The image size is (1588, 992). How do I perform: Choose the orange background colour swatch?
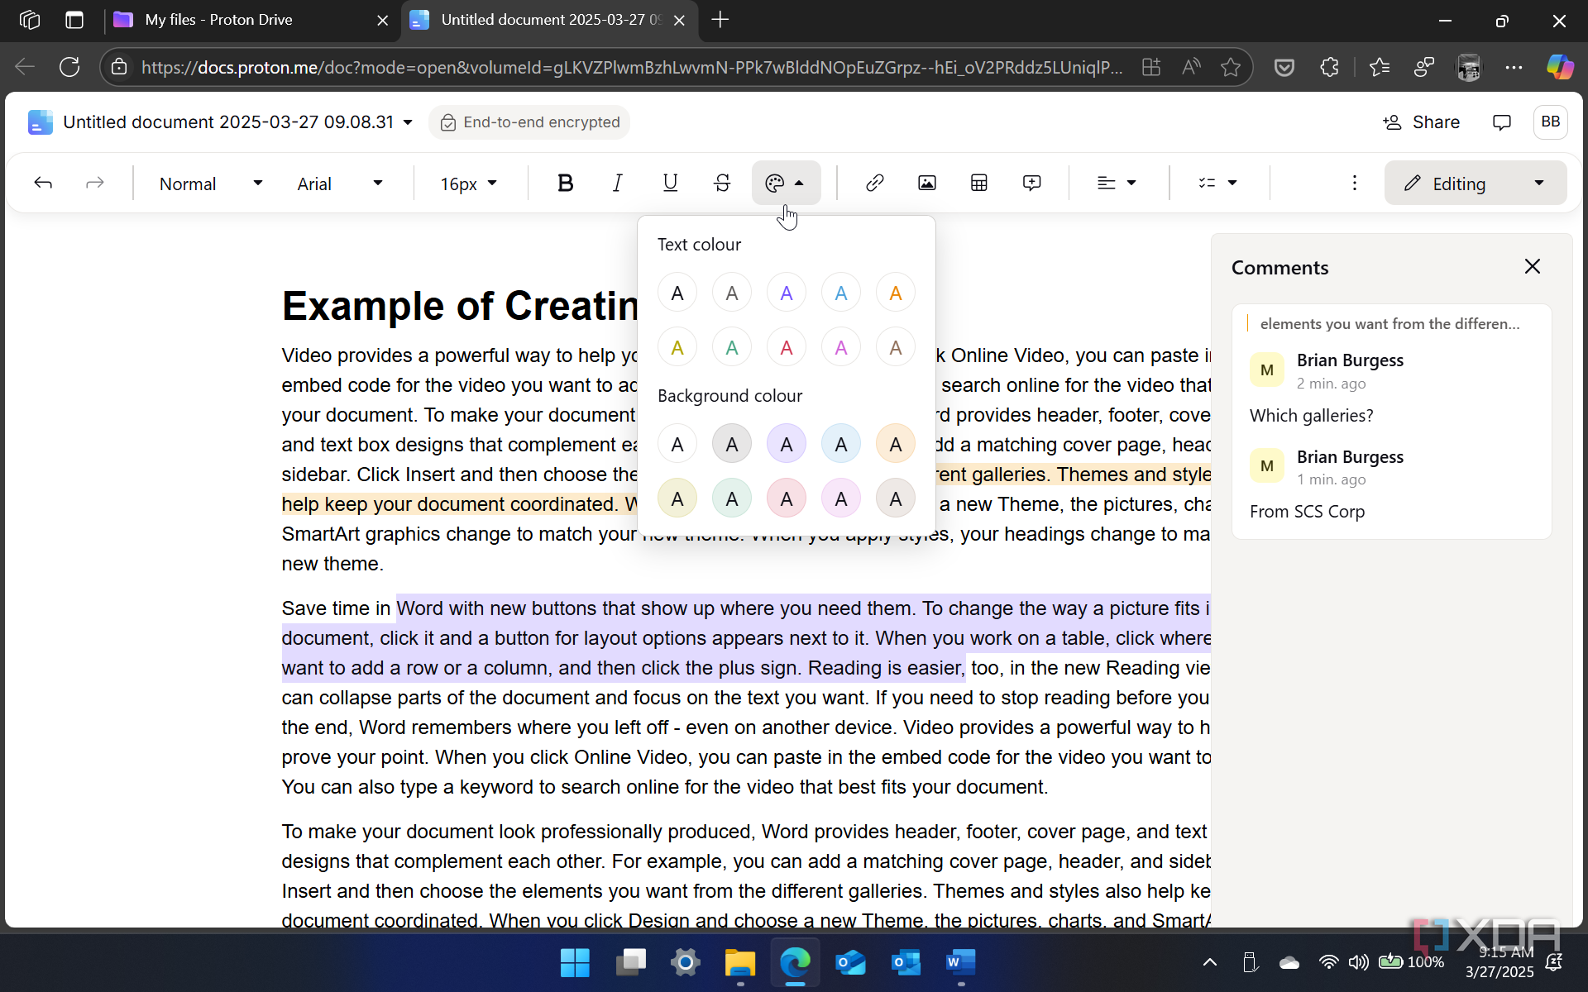(x=896, y=445)
